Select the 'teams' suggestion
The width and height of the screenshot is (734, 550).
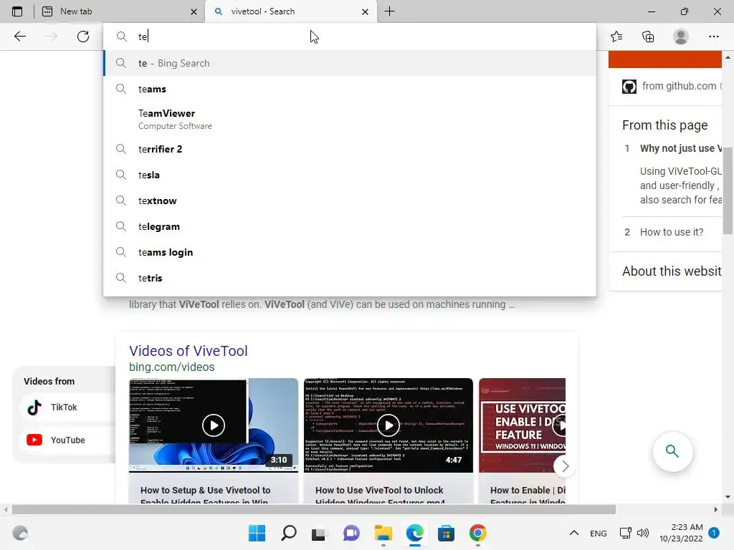click(350, 89)
